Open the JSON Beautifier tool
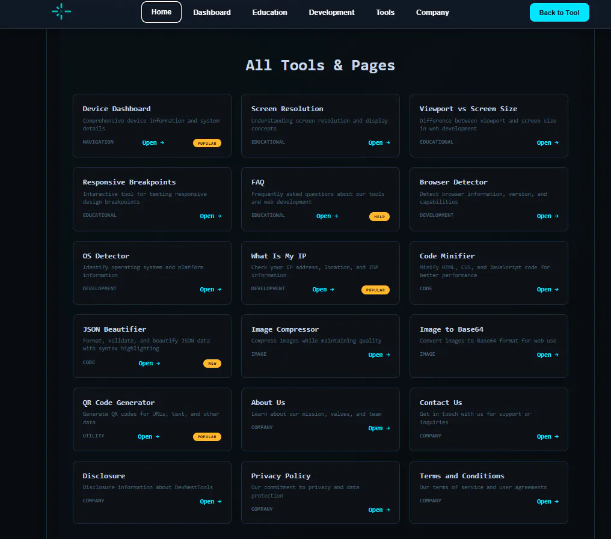The height and width of the screenshot is (539, 611). [x=149, y=364]
